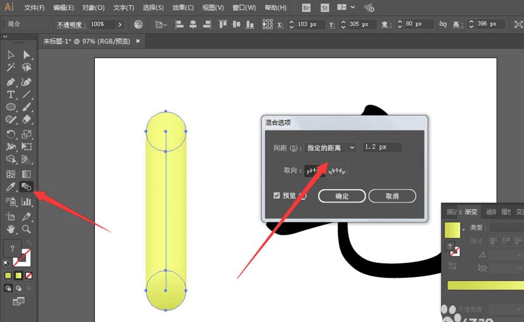Click the align horizontal center icon
Viewport: 524px width, 322px height.
click(x=193, y=24)
